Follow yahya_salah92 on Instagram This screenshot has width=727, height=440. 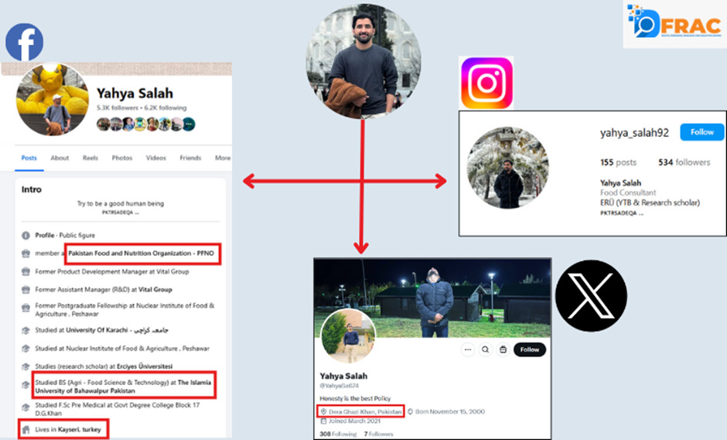click(702, 132)
